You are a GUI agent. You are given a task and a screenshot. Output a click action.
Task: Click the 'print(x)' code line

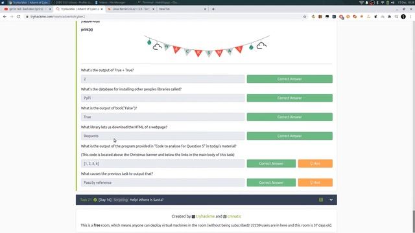coord(87,30)
